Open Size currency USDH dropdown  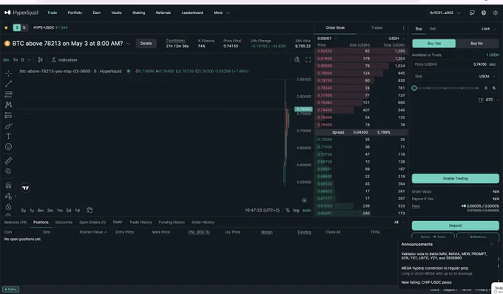487,76
